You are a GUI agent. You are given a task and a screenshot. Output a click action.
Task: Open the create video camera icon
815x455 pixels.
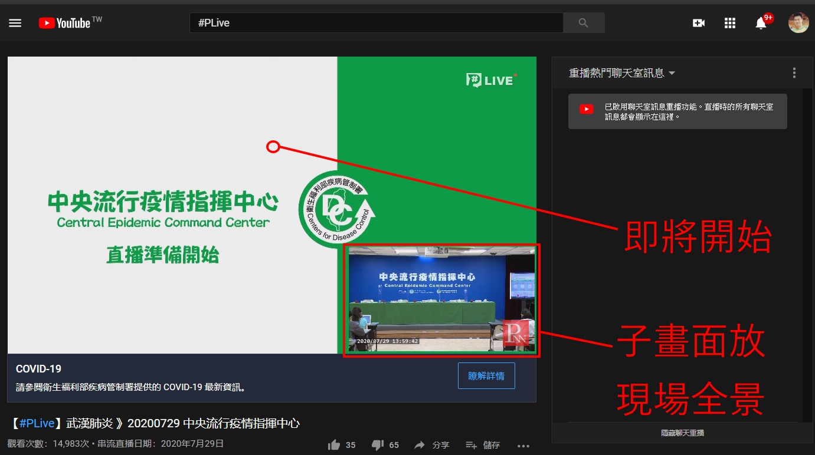coord(699,23)
